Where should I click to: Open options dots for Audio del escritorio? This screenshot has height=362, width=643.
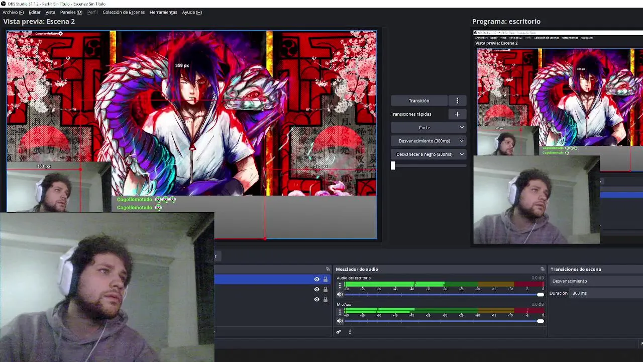pos(340,285)
